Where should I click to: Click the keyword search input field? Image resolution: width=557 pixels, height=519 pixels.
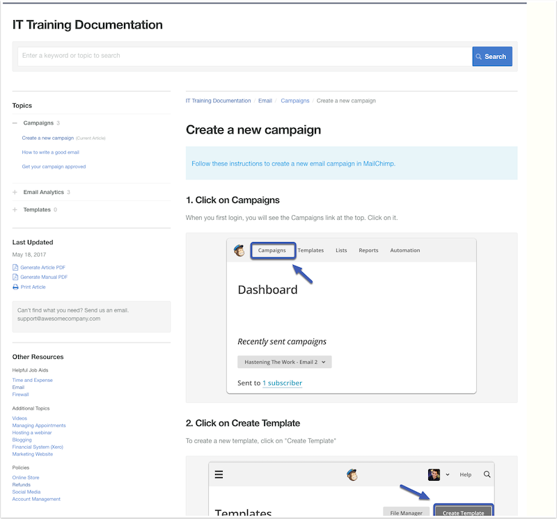pos(237,56)
